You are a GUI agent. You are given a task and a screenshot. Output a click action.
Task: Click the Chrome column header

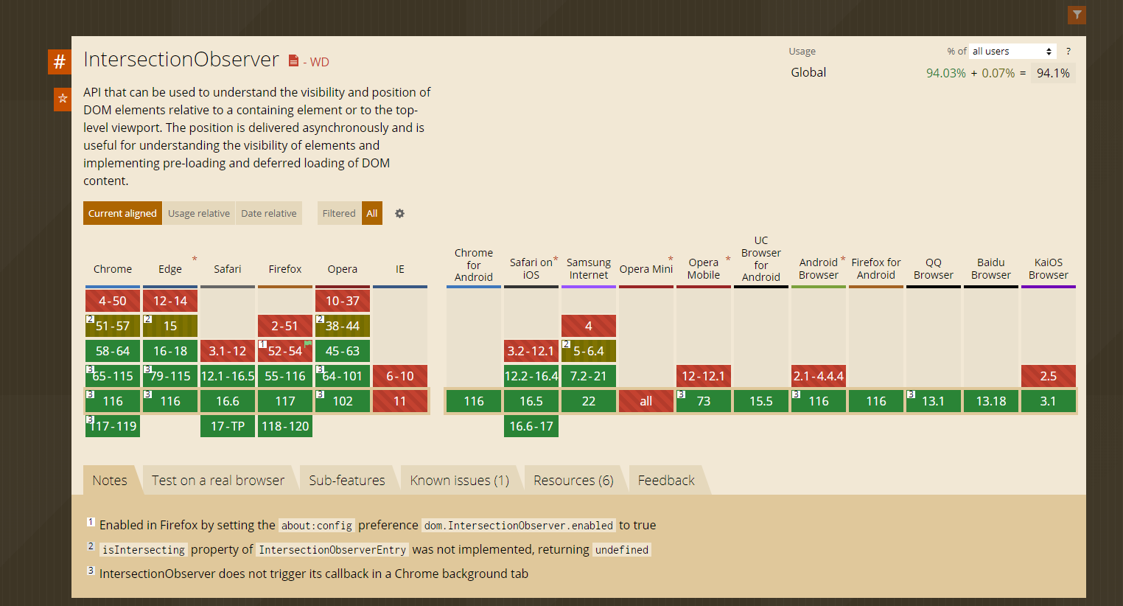pos(113,269)
